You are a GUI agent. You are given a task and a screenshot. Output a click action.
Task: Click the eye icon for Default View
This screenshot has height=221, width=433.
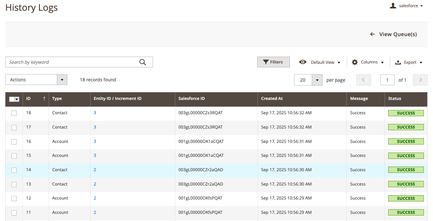point(303,62)
